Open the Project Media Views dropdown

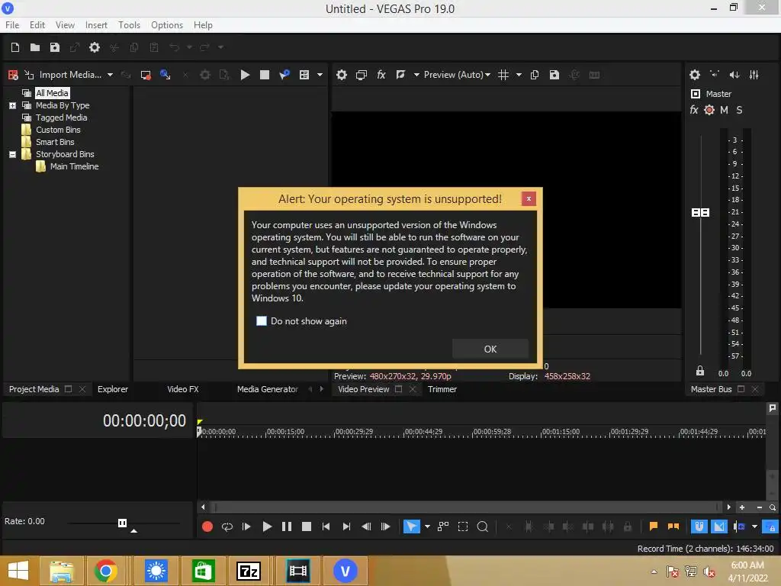(320, 75)
